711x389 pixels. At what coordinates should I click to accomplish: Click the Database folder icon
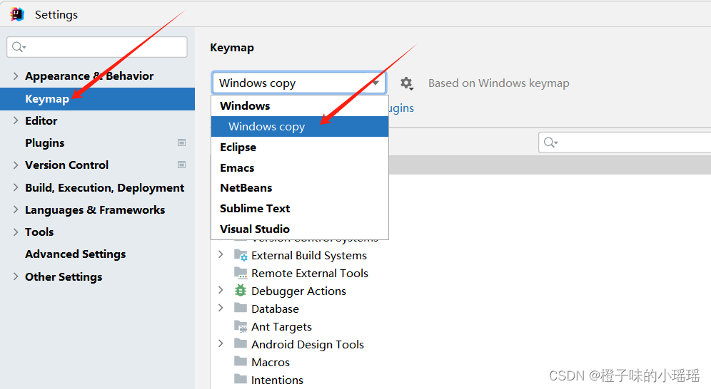241,308
